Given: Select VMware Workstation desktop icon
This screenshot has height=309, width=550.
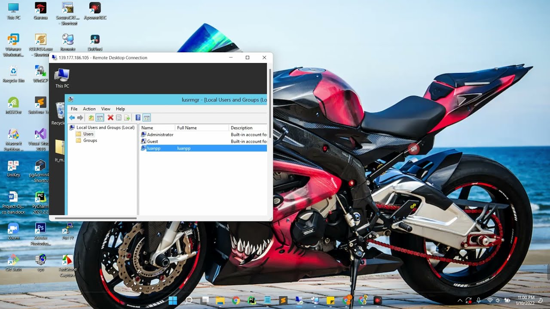Looking at the screenshot, I should (x=13, y=45).
